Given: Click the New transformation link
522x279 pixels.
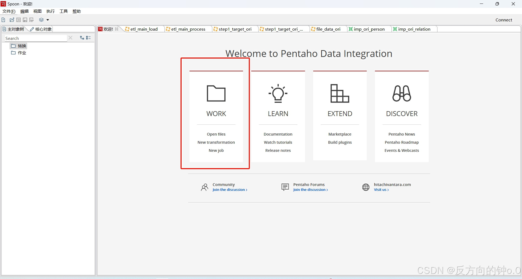Looking at the screenshot, I should click(216, 142).
